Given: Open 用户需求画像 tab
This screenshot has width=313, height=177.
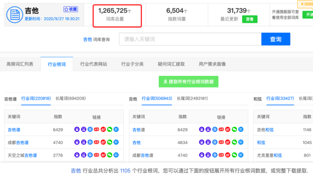Looking at the screenshot, I should click(x=212, y=64).
